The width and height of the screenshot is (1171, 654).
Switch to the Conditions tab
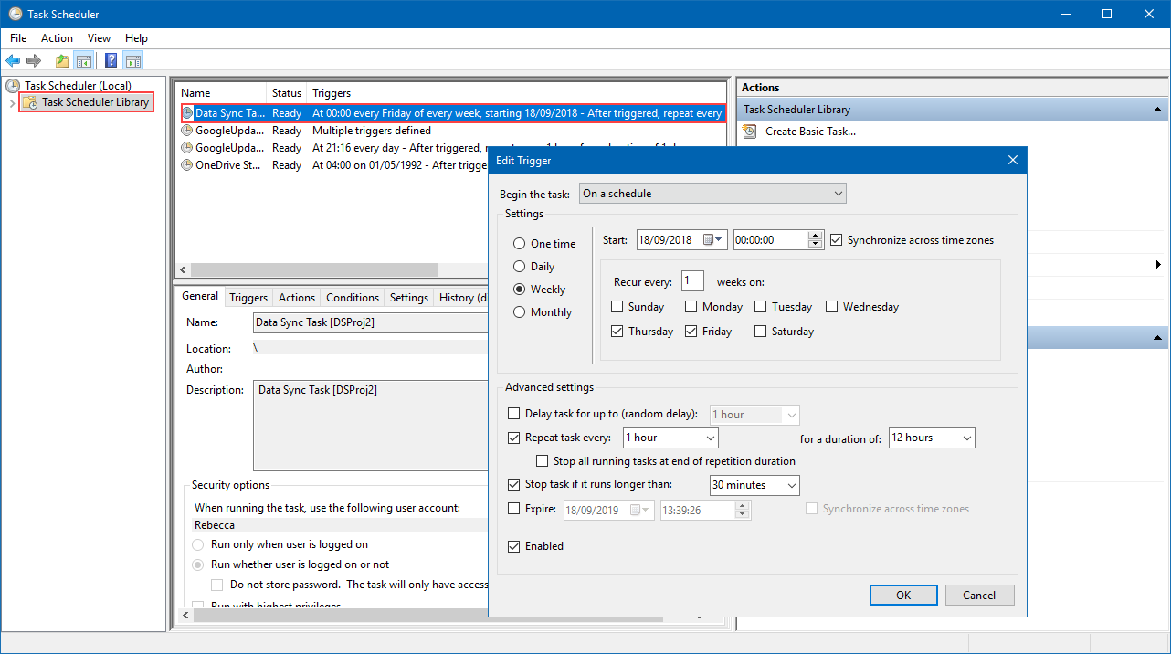pyautogui.click(x=352, y=298)
